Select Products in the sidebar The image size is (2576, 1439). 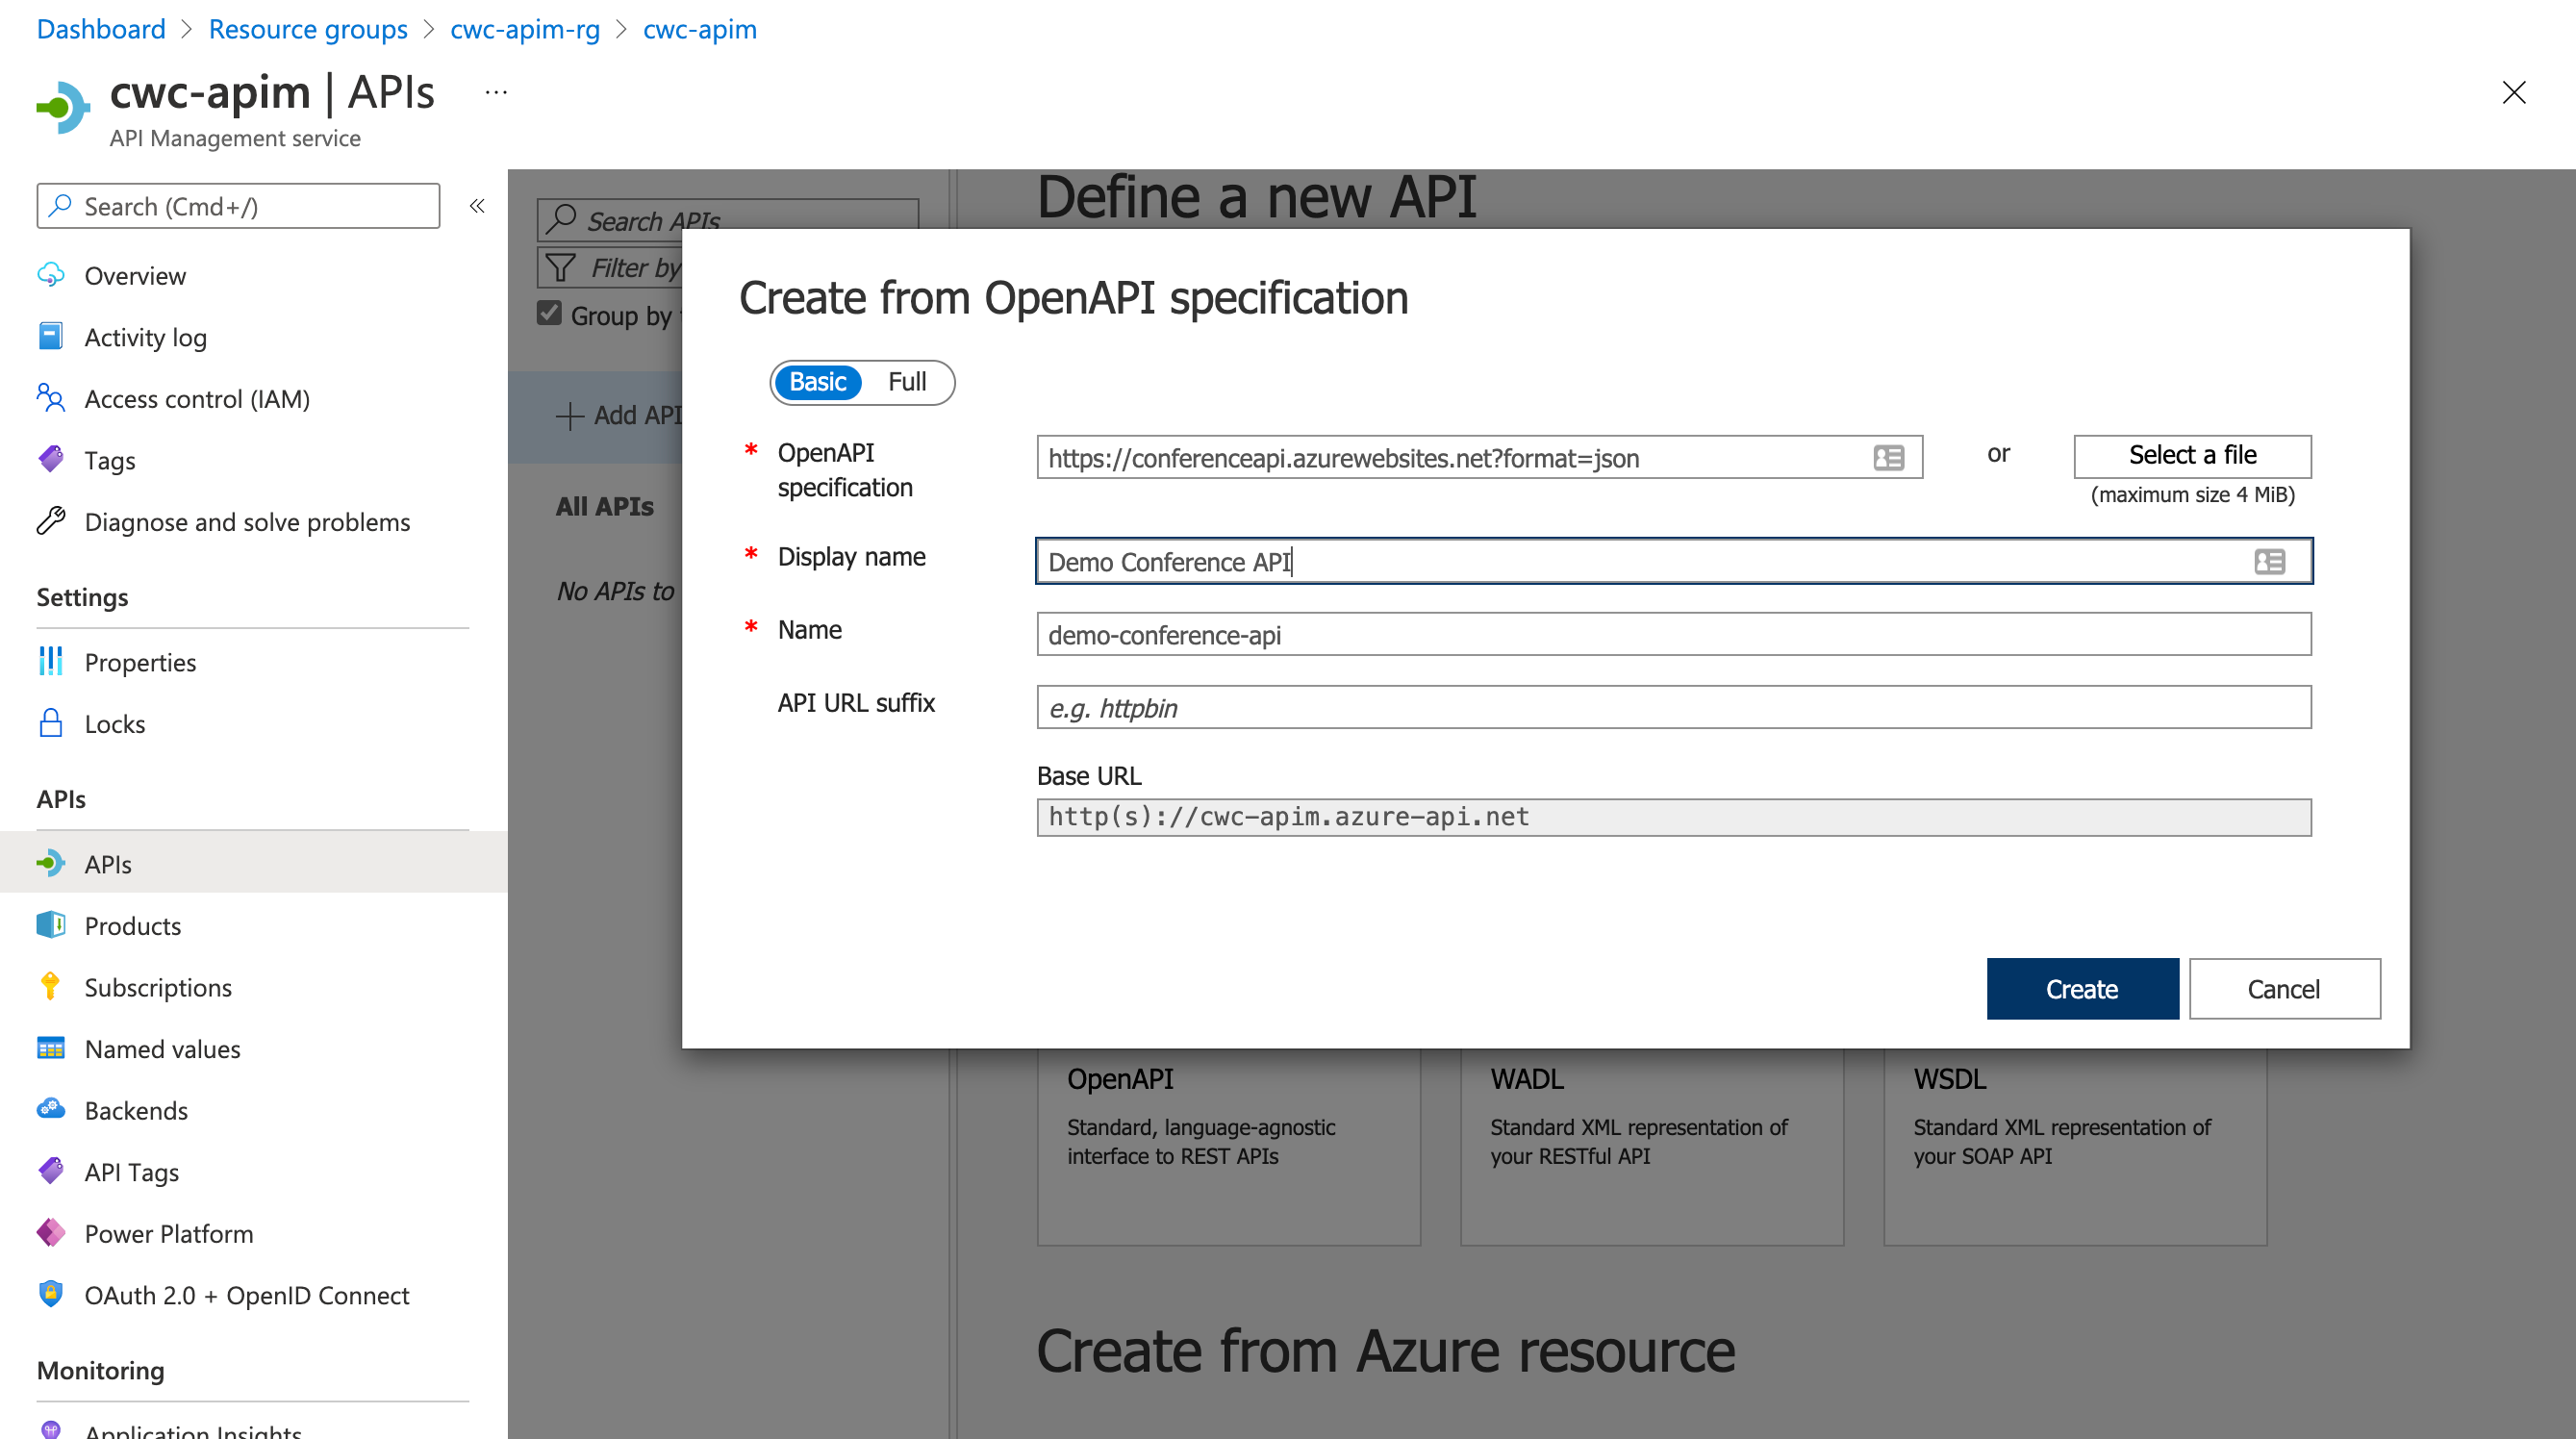133,925
